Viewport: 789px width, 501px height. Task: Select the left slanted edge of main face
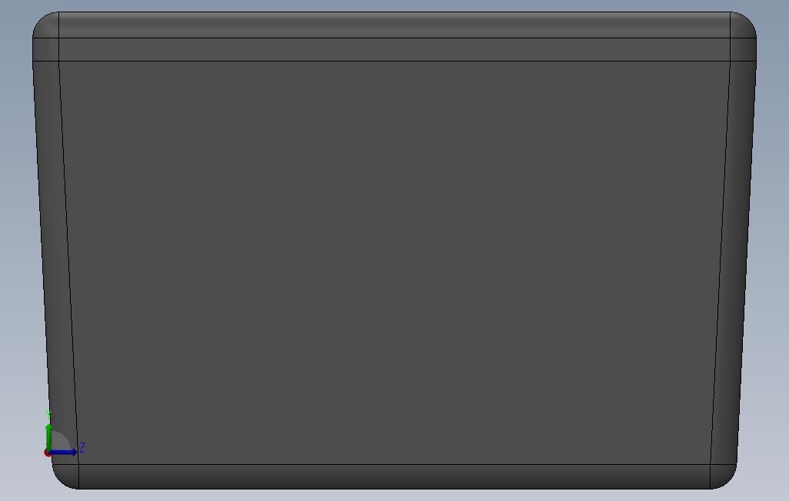(x=69, y=263)
